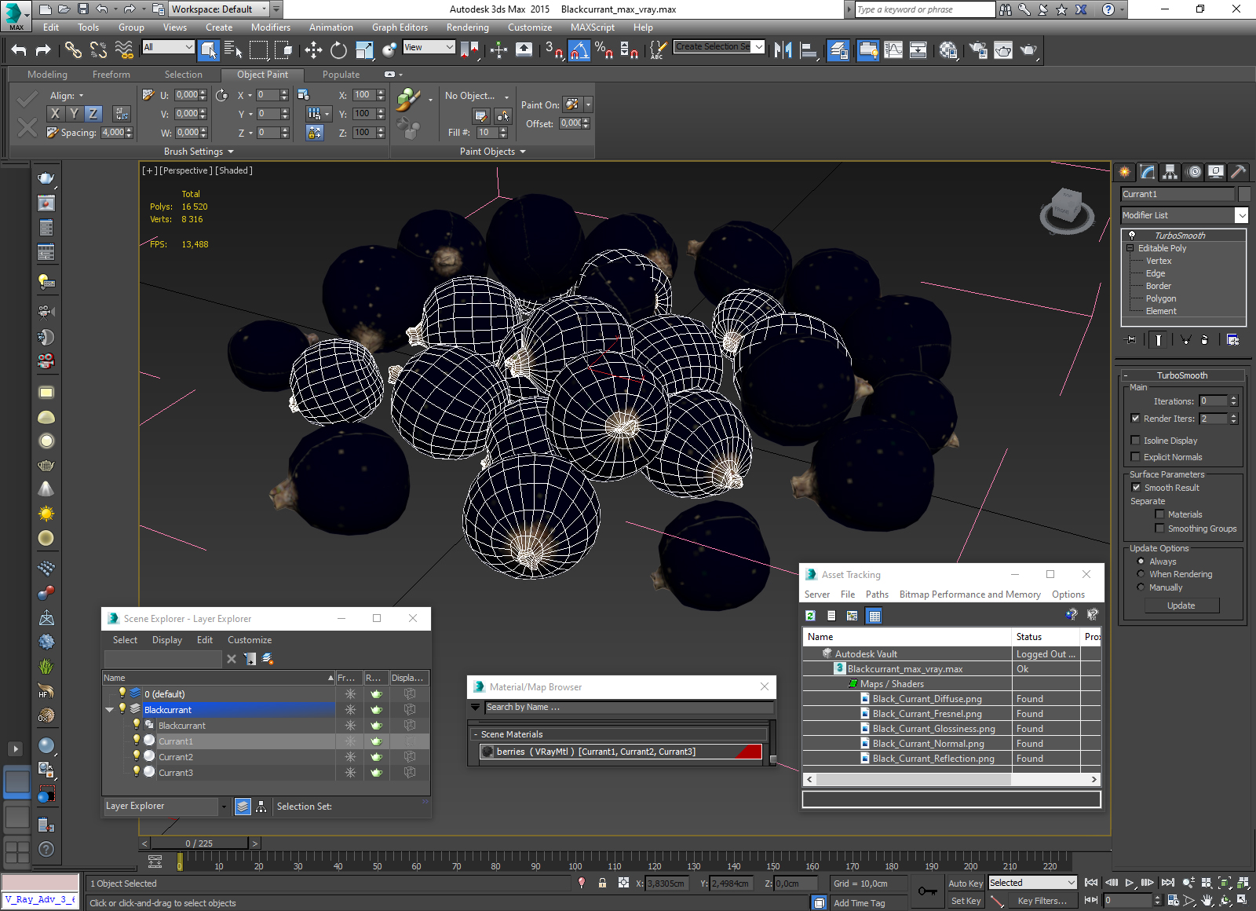
Task: Enable Isoline Display checkbox
Action: [x=1135, y=441]
